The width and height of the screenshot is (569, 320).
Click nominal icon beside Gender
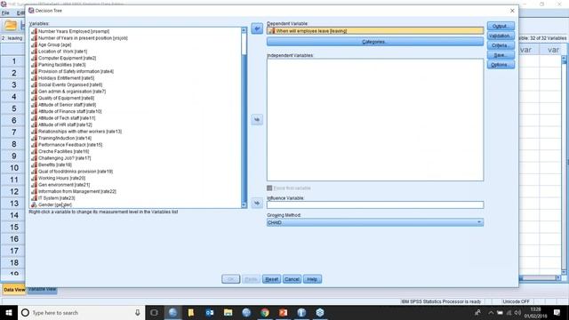(x=34, y=204)
